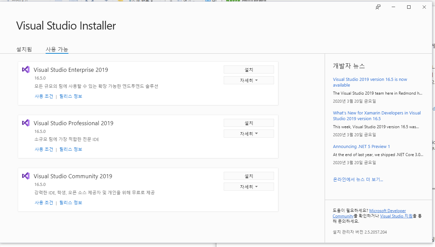Open 릴리스 정보 link under Enterprise 2019
435x247 pixels.
(x=71, y=96)
